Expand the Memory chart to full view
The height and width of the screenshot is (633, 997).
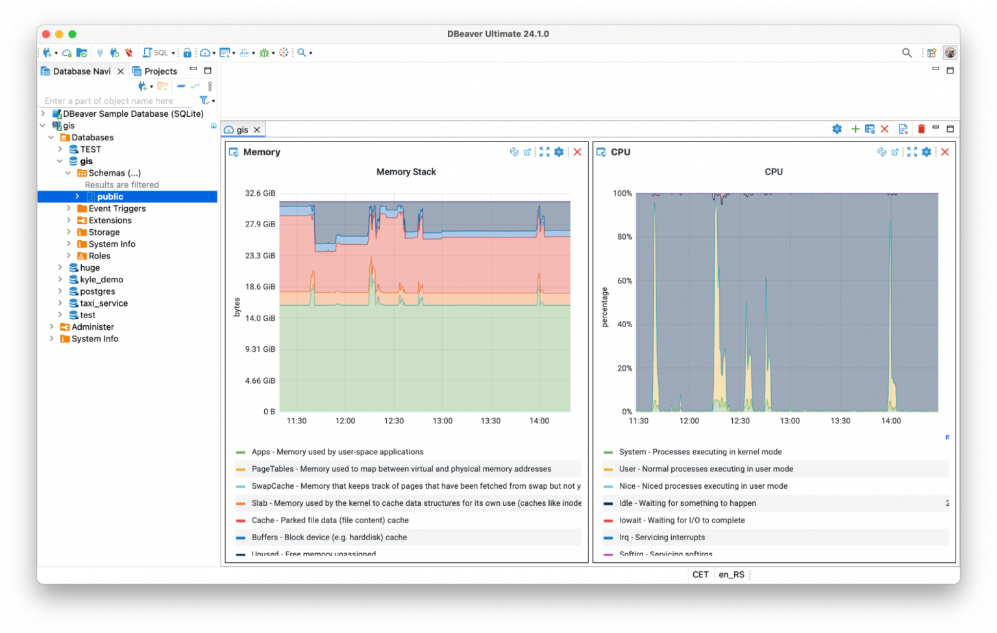545,152
